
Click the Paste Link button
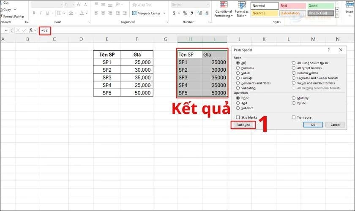click(x=243, y=124)
